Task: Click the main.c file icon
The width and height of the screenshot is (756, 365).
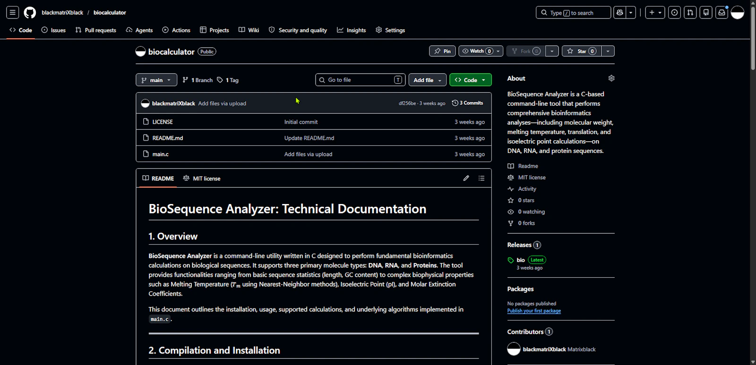Action: click(146, 153)
